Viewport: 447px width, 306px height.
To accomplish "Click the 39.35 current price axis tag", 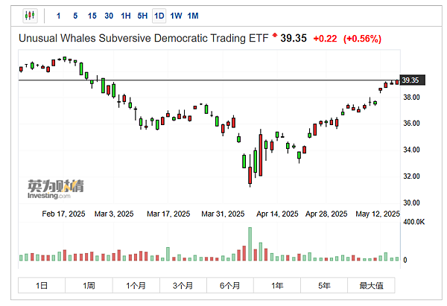I will (x=413, y=80).
